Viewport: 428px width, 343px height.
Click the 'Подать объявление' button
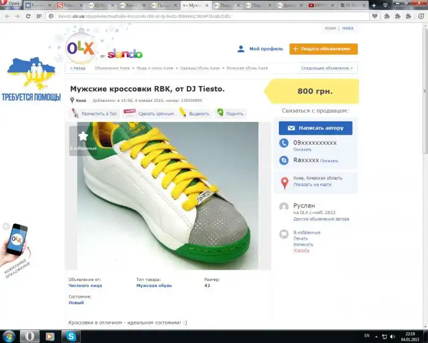coord(323,49)
